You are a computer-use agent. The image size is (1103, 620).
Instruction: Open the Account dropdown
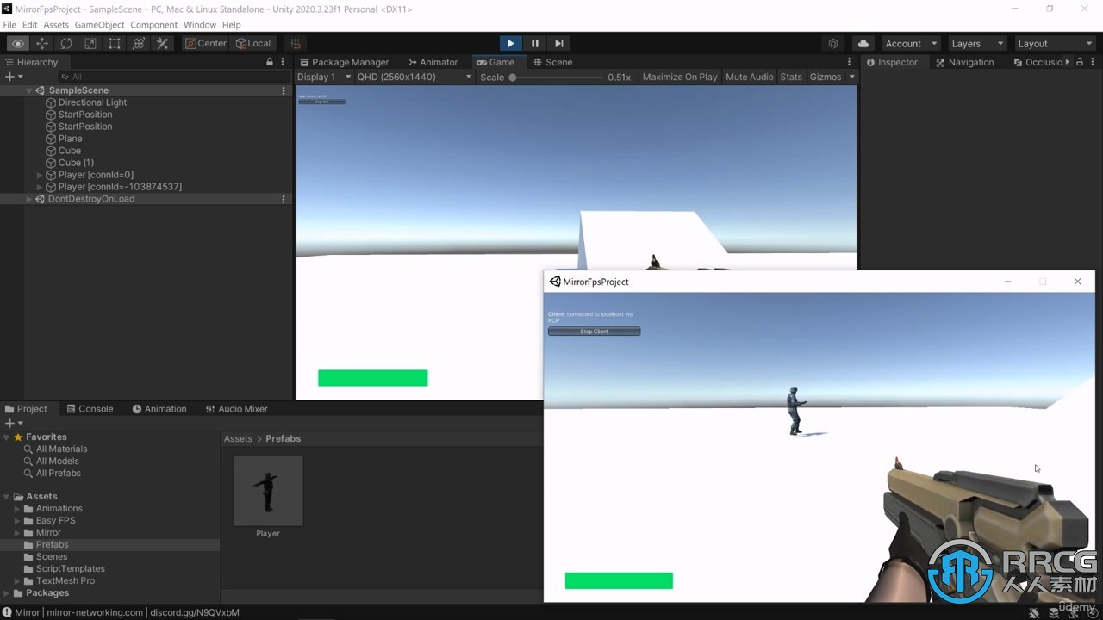pos(911,43)
